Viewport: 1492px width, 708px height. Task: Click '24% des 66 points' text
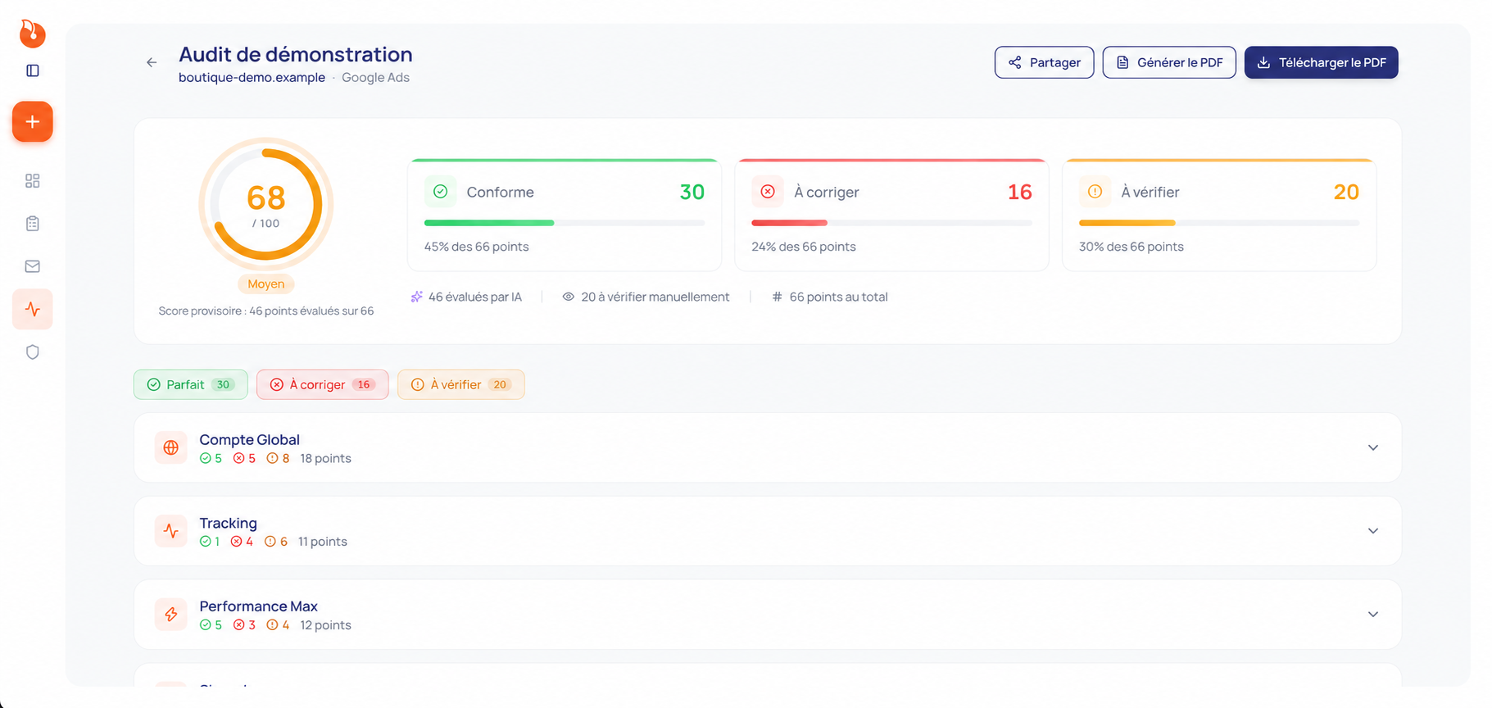[804, 247]
